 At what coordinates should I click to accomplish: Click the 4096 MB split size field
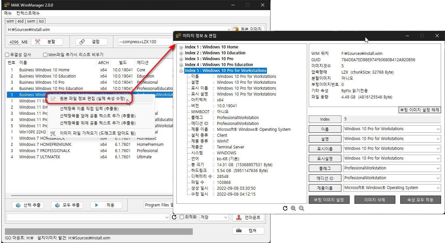(14, 42)
